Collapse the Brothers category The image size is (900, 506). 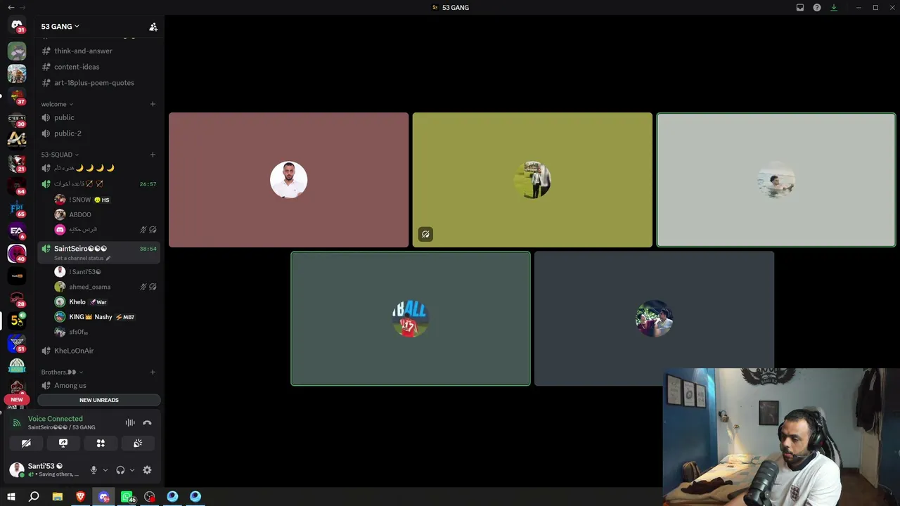click(62, 372)
